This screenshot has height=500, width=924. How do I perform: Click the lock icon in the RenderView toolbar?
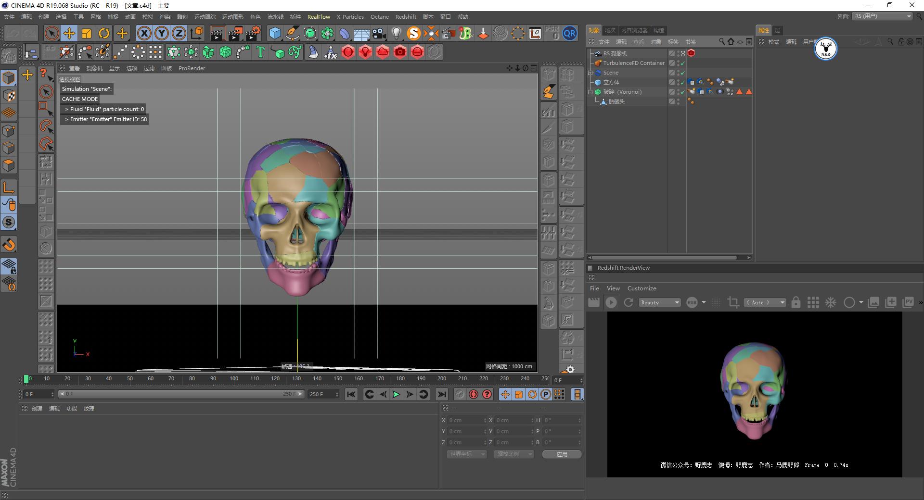796,302
